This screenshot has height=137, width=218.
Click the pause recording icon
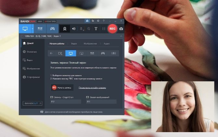[104, 29]
